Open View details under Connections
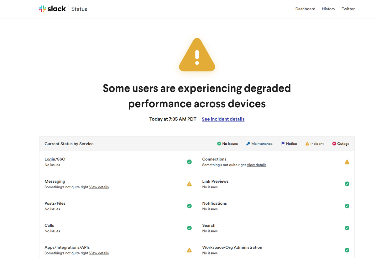The width and height of the screenshot is (376, 258). [x=256, y=165]
